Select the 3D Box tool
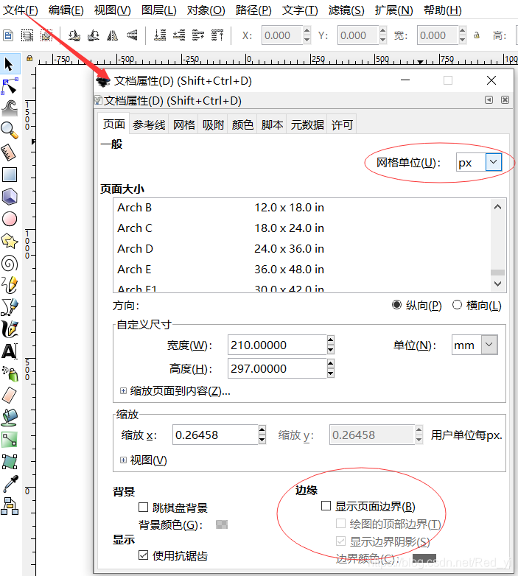Viewport: 518px width, 576px height. [10, 197]
